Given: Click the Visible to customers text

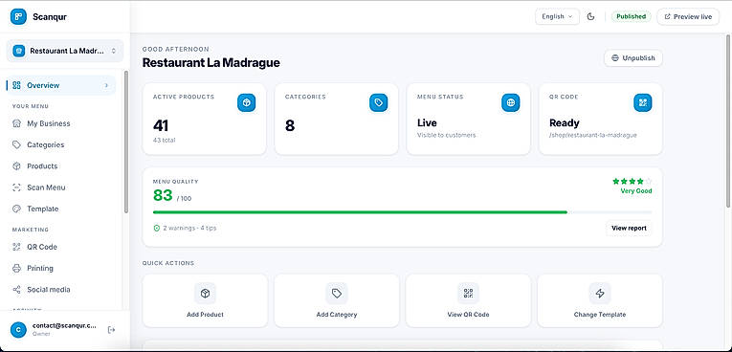Looking at the screenshot, I should pyautogui.click(x=446, y=136).
